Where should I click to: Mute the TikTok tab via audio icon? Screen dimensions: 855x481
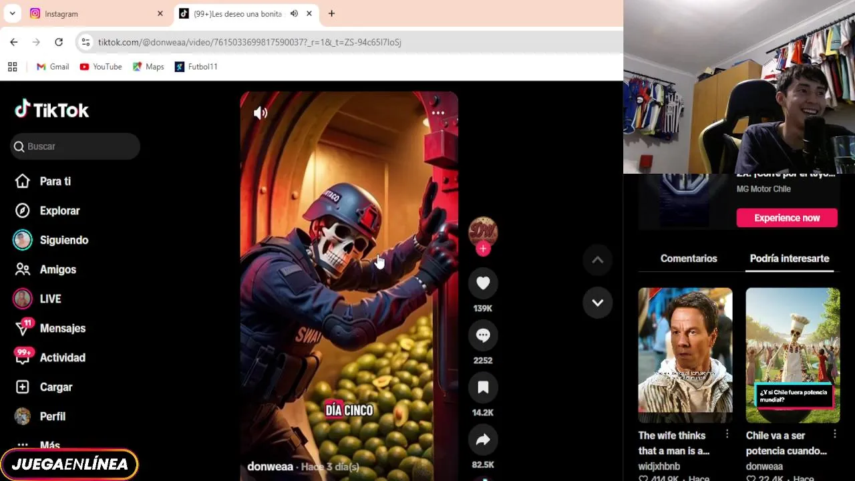point(294,13)
